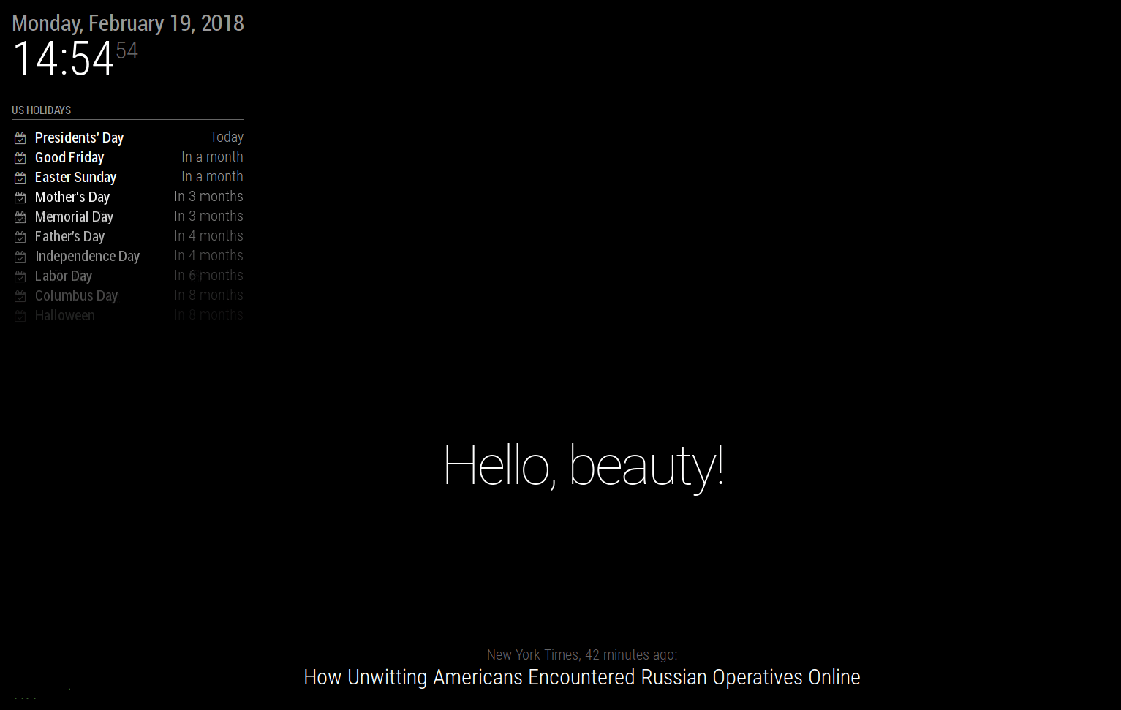Click the Monday, February 19, 2018 date
This screenshot has width=1121, height=710.
tap(128, 23)
